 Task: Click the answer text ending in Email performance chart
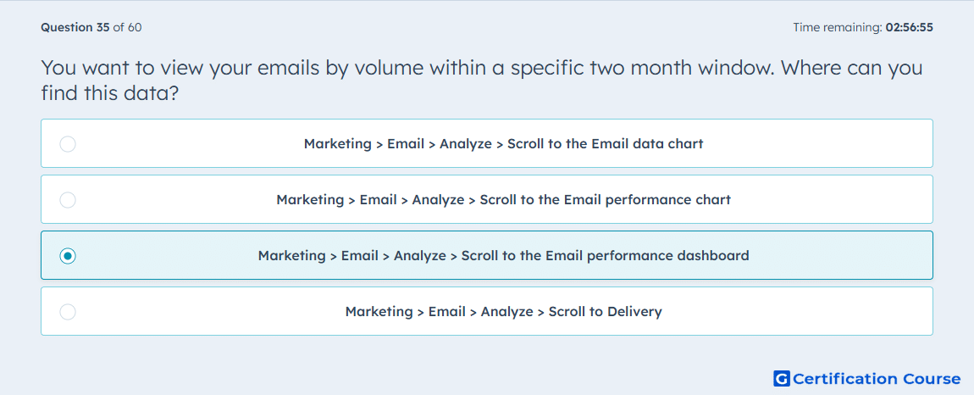point(503,200)
